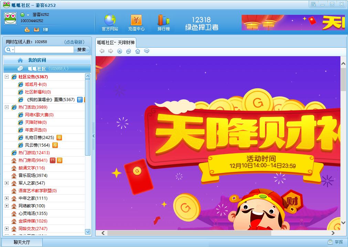Collapse the 社区公告 section in the room tree

coord(6,77)
